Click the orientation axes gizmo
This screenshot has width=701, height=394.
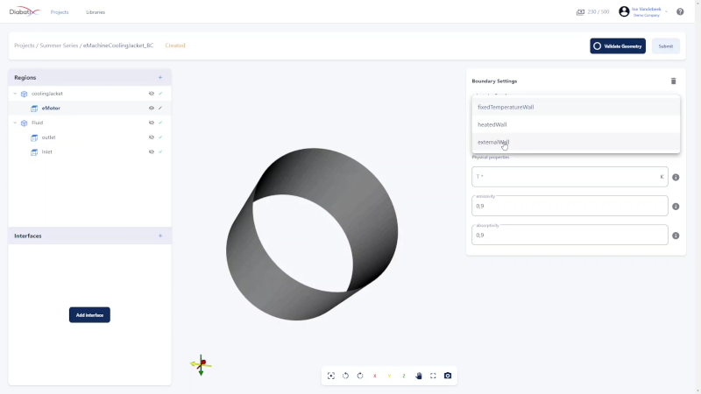pyautogui.click(x=201, y=364)
